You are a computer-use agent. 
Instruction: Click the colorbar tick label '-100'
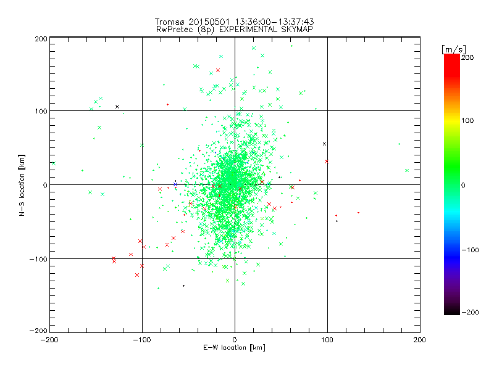(x=470, y=250)
